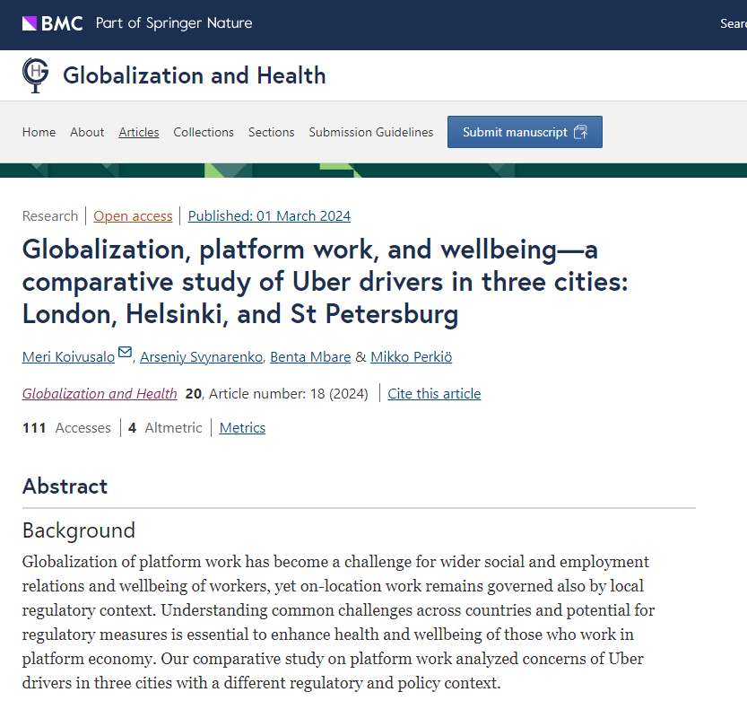Click the BMC logo in header
747x718 pixels.
(52, 23)
